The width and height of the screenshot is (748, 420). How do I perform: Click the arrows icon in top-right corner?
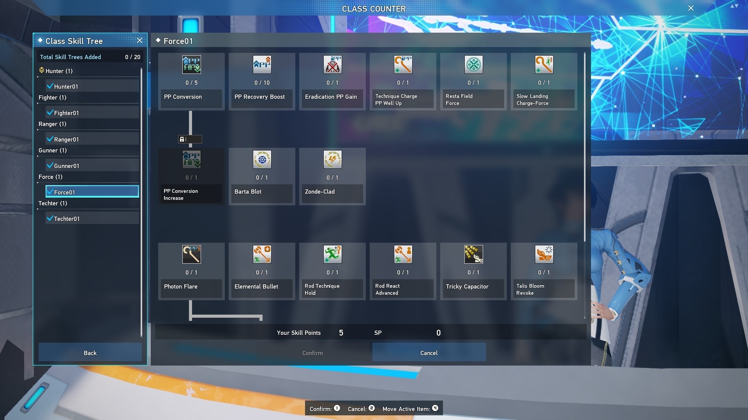(x=734, y=6)
